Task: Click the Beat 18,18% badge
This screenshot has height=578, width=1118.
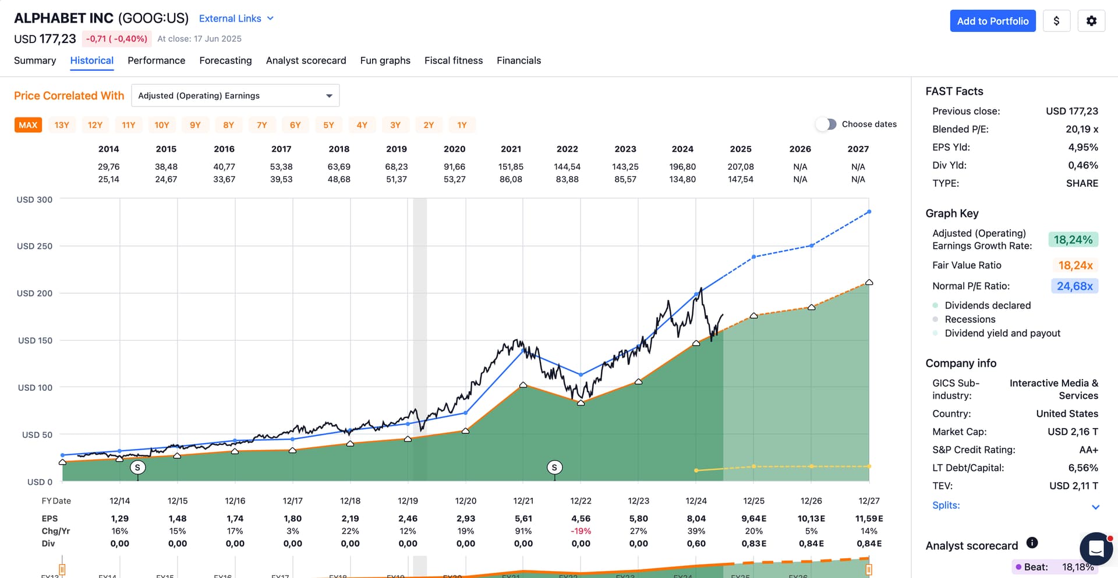Action: point(1054,567)
